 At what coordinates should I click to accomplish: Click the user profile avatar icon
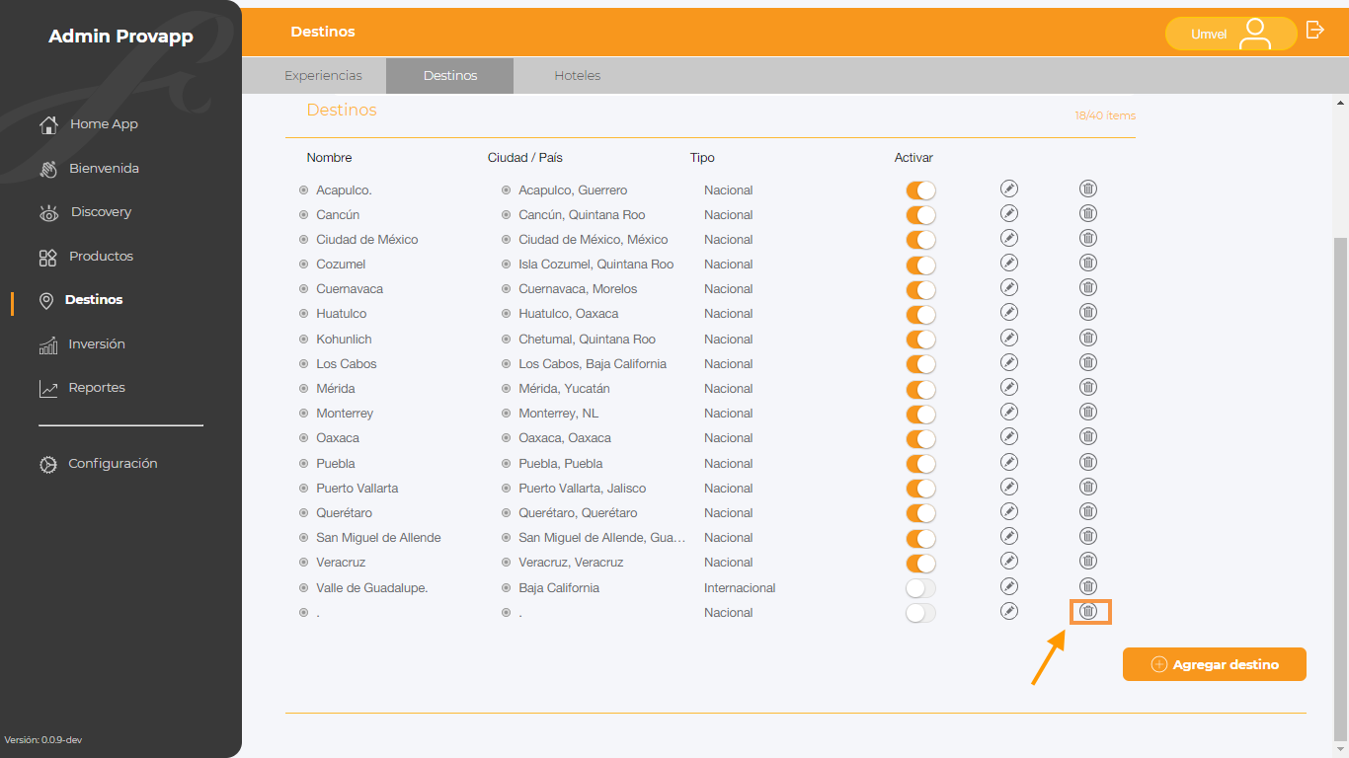pyautogui.click(x=1255, y=33)
